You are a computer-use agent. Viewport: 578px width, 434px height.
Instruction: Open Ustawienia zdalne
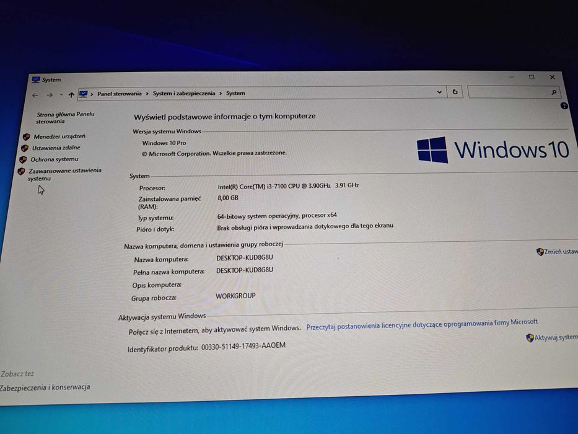[56, 148]
